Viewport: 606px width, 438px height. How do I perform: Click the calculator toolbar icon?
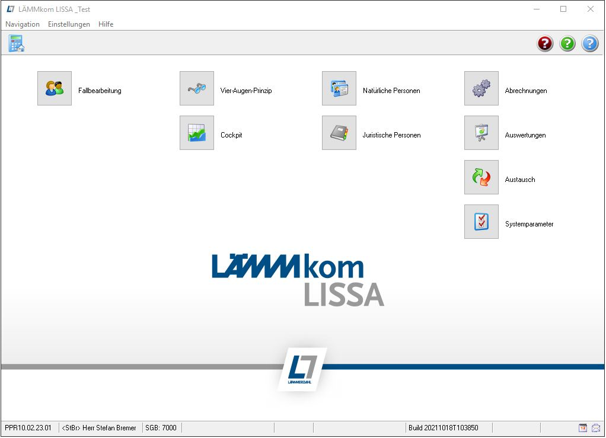(x=16, y=43)
